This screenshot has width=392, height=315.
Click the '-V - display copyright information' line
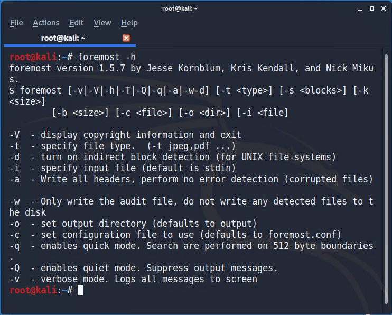point(125,135)
